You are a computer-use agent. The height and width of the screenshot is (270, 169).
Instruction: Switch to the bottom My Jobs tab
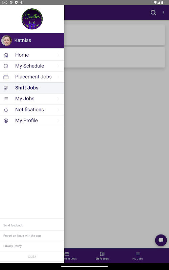138,256
